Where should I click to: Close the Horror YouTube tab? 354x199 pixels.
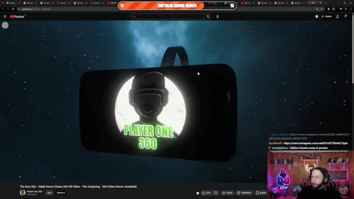click(x=70, y=3)
